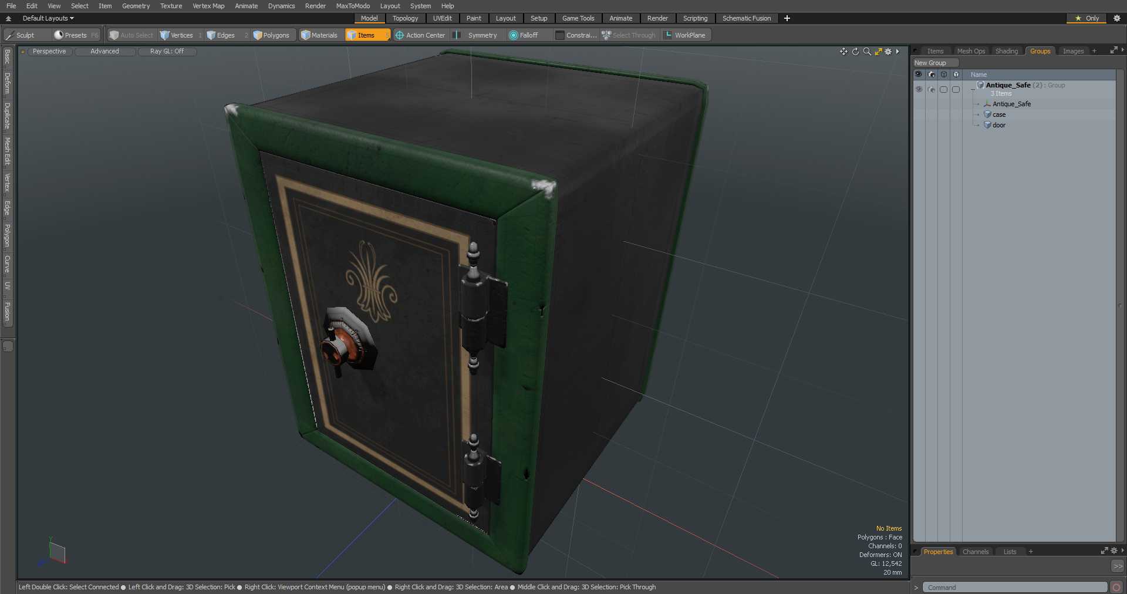Image resolution: width=1127 pixels, height=594 pixels.
Task: Select the case mesh item
Action: click(998, 114)
